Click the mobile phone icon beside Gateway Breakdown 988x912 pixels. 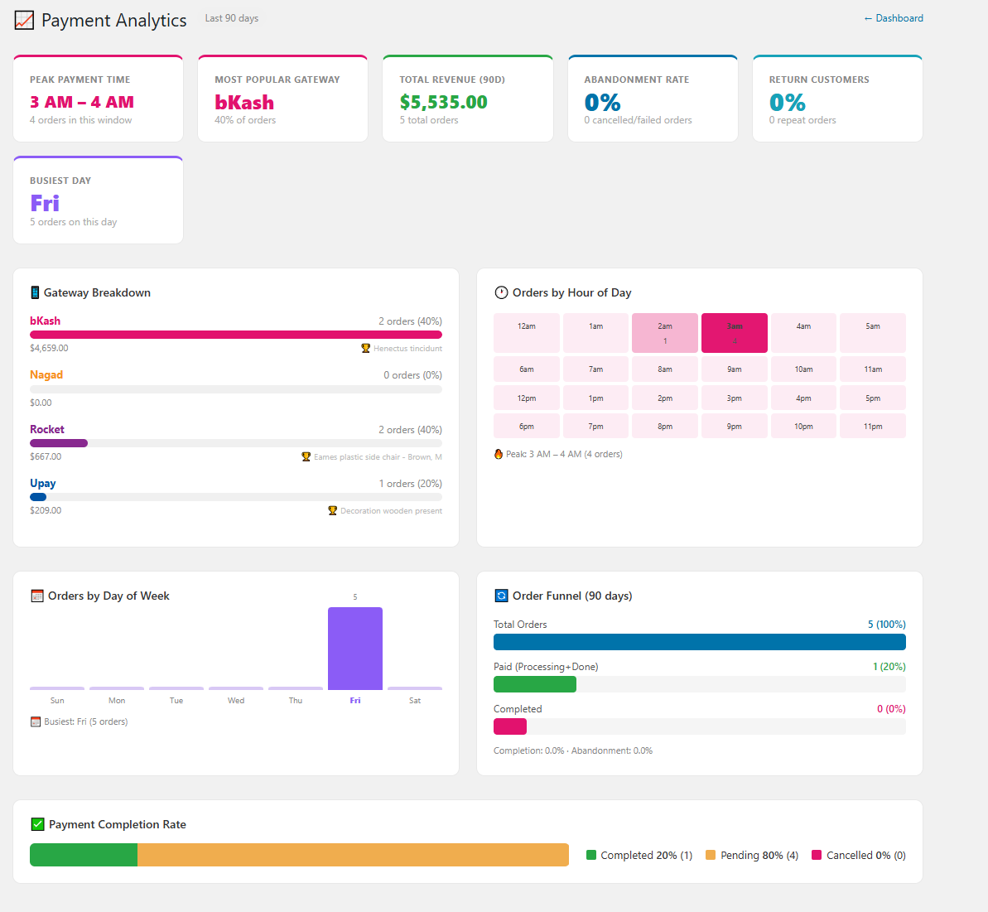tap(34, 292)
